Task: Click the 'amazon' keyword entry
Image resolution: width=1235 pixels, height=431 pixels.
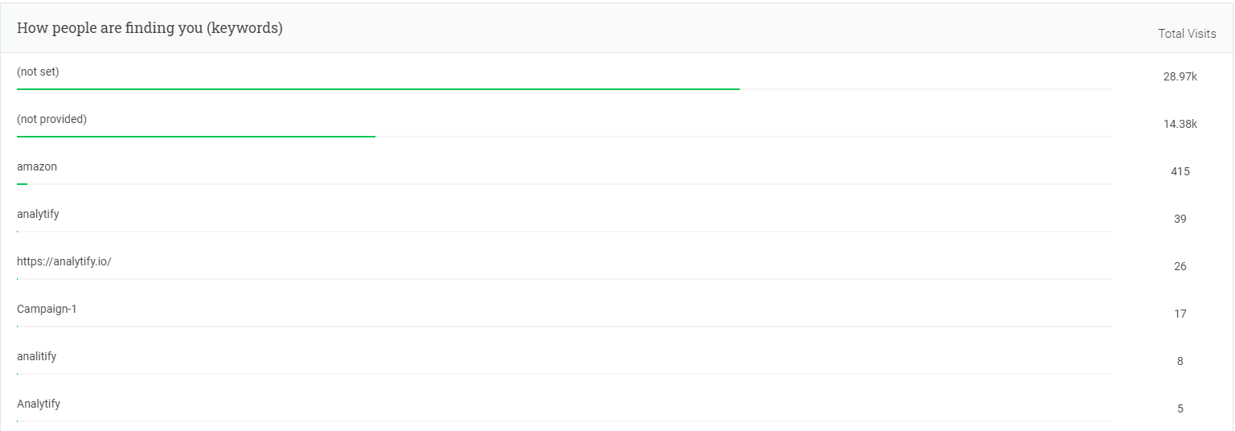Action: click(x=37, y=166)
